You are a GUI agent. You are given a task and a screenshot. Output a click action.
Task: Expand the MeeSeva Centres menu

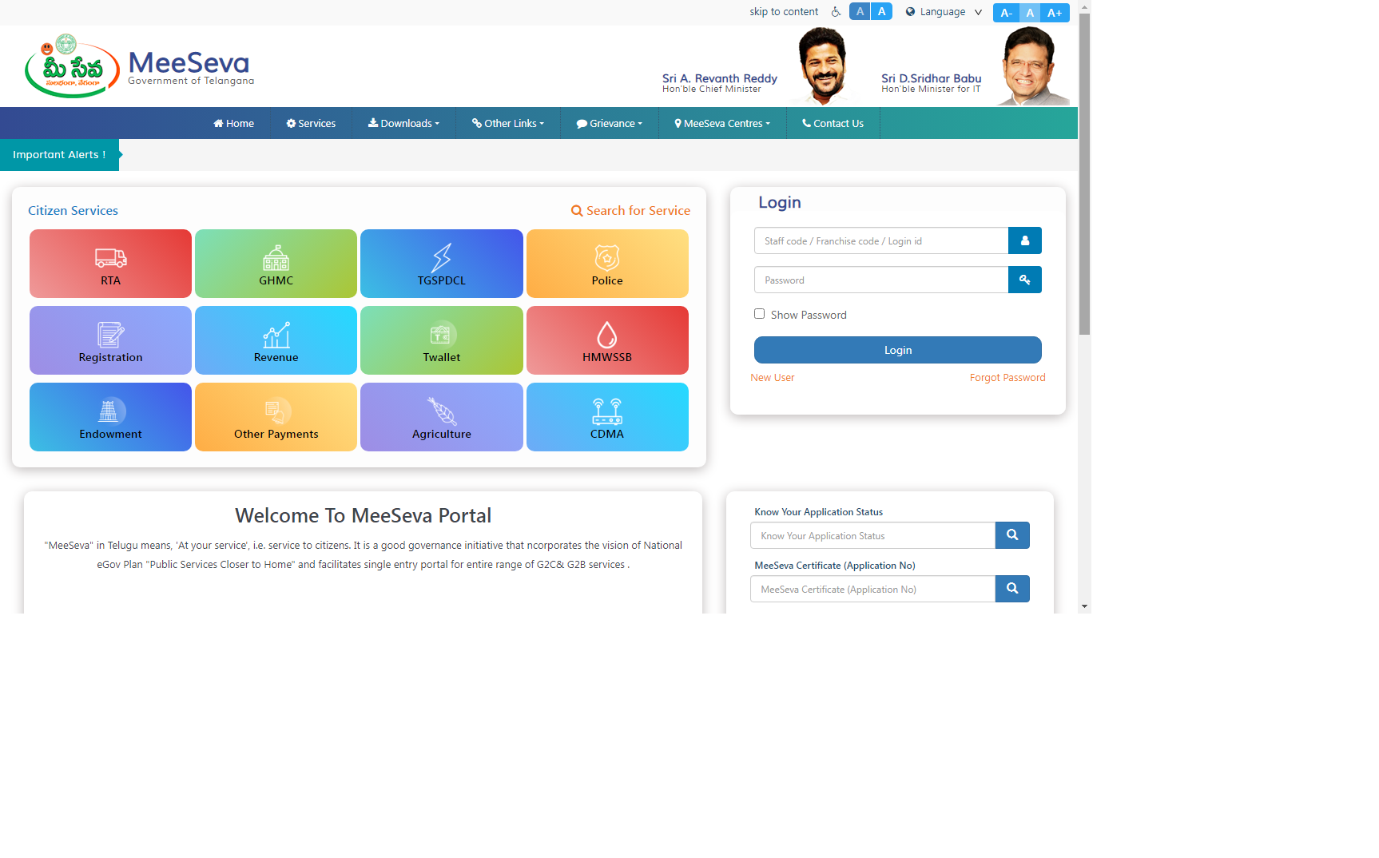coord(722,123)
